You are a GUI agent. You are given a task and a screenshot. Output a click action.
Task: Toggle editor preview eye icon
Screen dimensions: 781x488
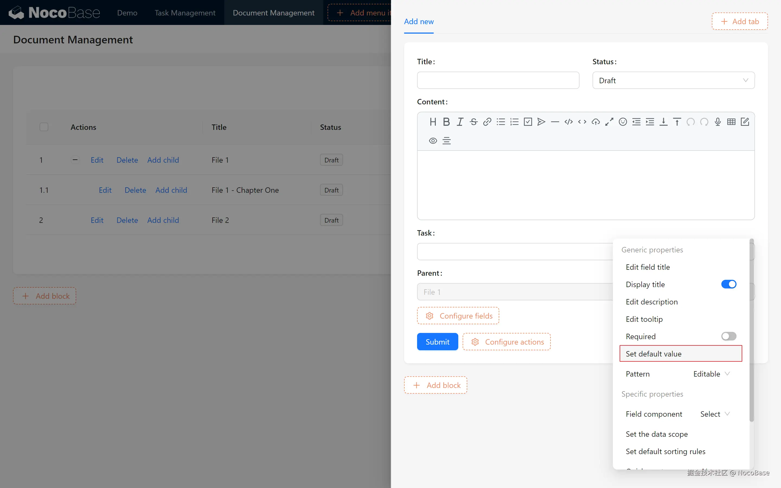click(433, 141)
